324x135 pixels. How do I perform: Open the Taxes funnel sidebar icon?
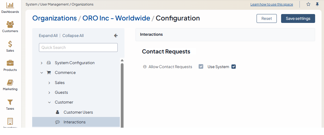tap(10, 102)
